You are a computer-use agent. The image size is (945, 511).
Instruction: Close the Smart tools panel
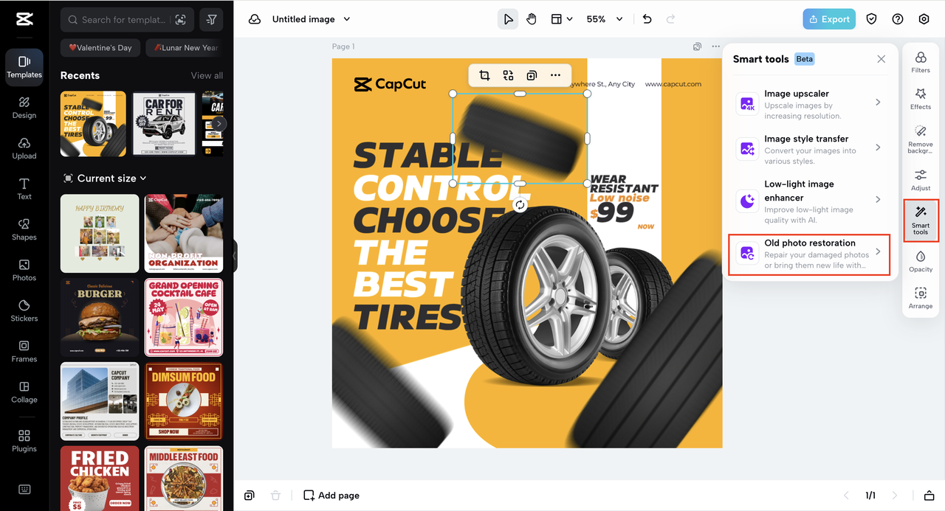pos(881,59)
